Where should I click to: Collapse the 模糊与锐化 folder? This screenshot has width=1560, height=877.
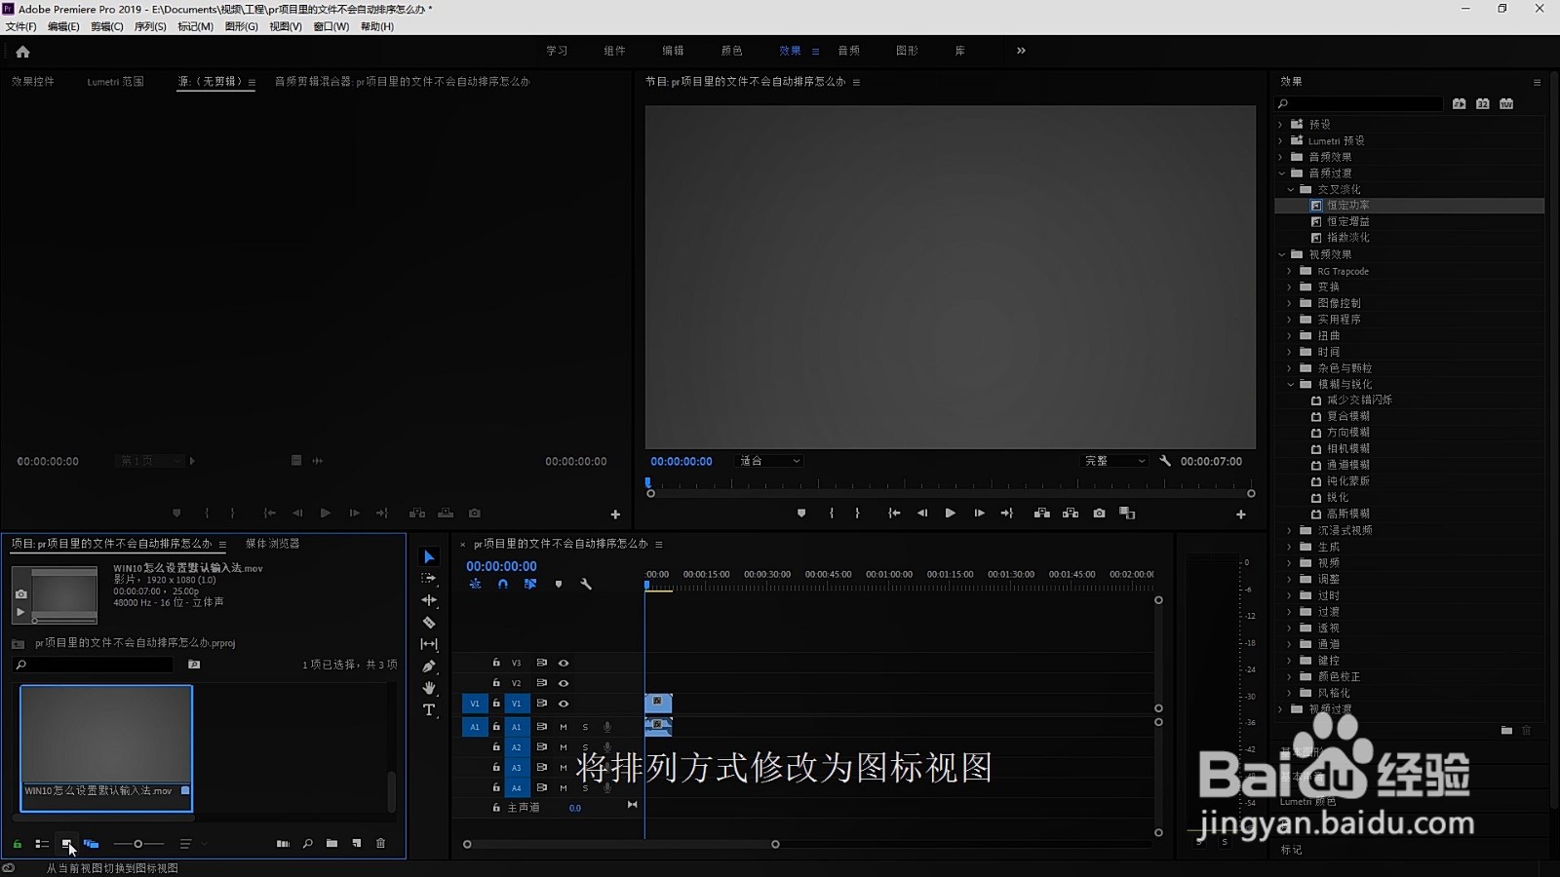pos(1291,384)
